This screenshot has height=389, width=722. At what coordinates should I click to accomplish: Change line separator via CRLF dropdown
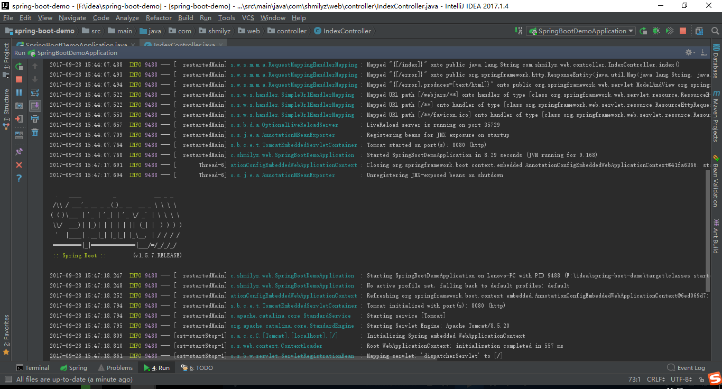655,379
